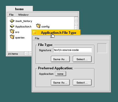Image resolution: width=118 pixels, height=102 pixels.
Task: Open the Window menu
Action: (23, 15)
